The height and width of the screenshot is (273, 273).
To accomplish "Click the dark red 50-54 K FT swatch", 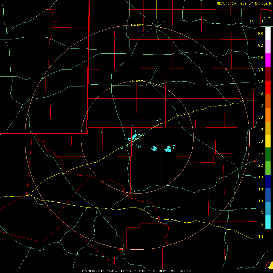I will (x=268, y=74).
